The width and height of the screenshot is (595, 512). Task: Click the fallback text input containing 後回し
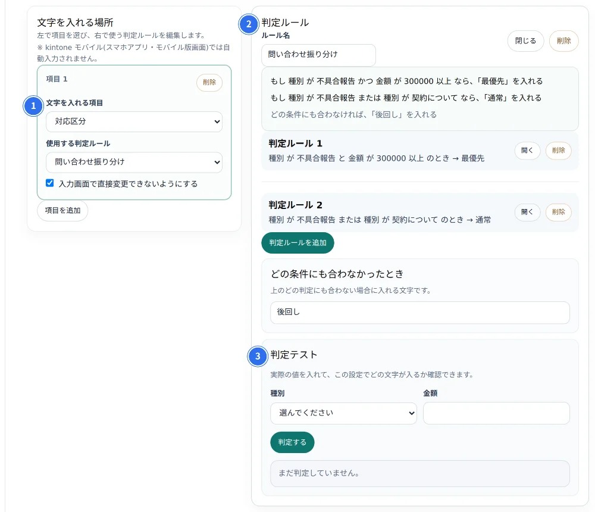pos(419,312)
